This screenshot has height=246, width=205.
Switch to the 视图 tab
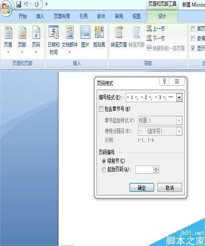[x=136, y=16]
